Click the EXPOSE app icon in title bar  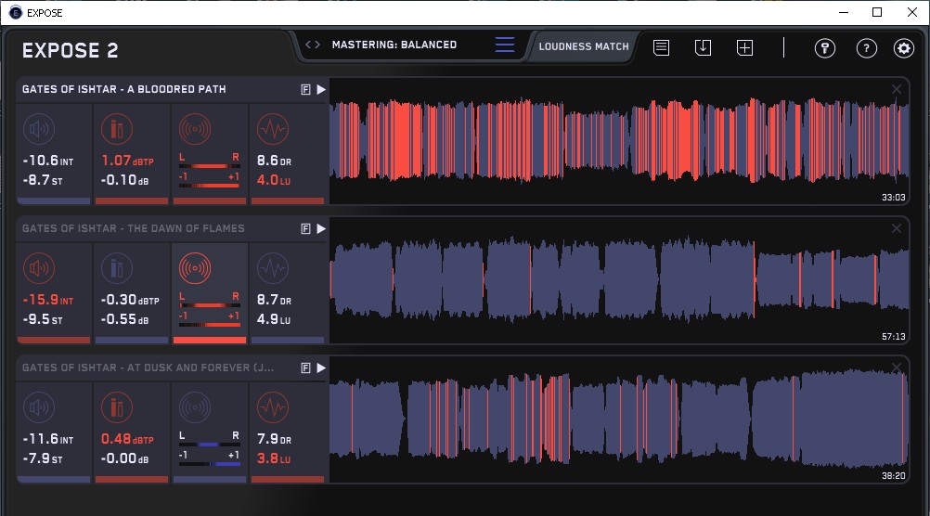coord(16,12)
